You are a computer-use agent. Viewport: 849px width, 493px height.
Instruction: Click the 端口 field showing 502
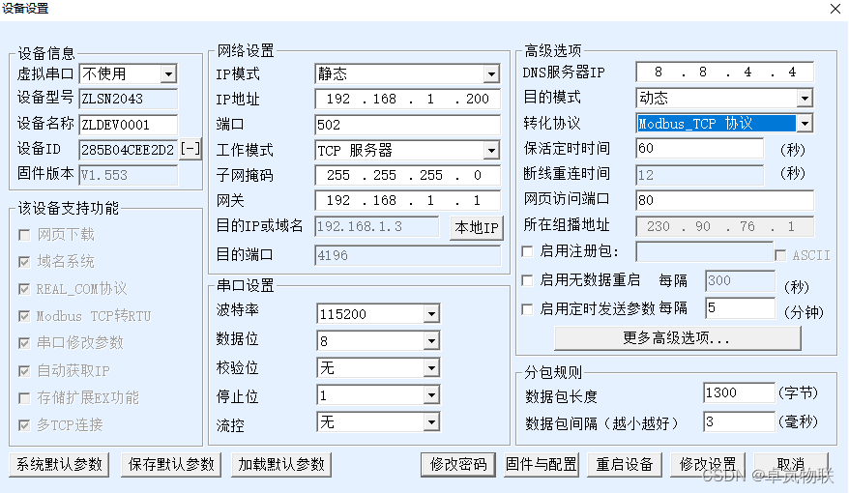pos(407,125)
